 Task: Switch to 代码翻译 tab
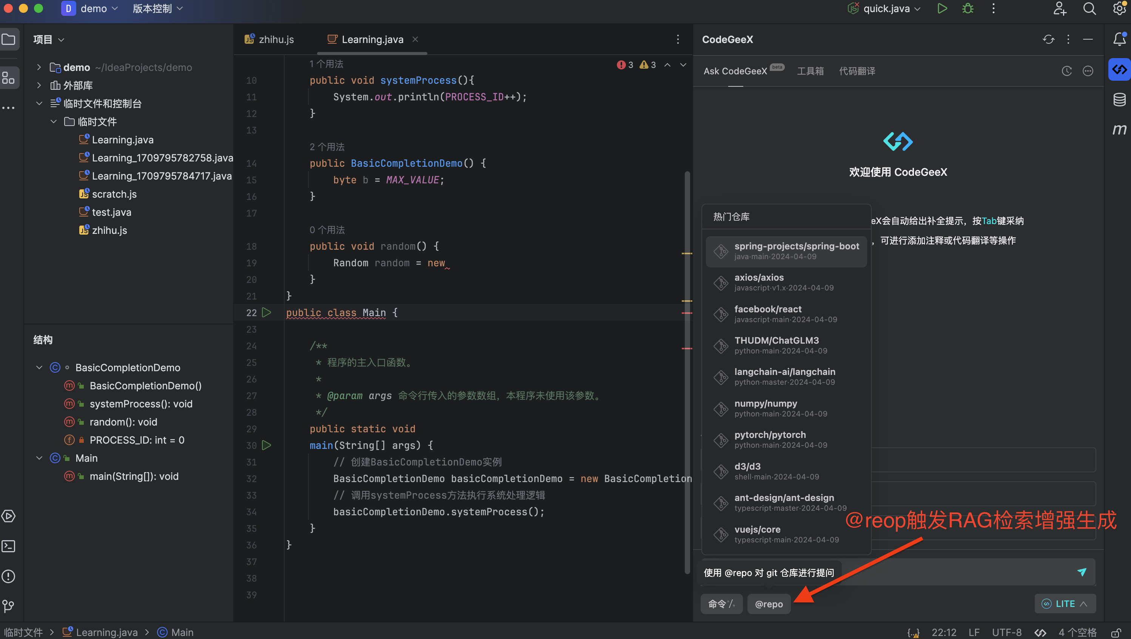coord(857,71)
